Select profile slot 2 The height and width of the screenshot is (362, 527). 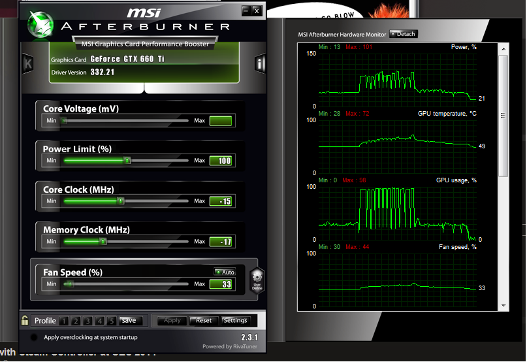[76, 321]
